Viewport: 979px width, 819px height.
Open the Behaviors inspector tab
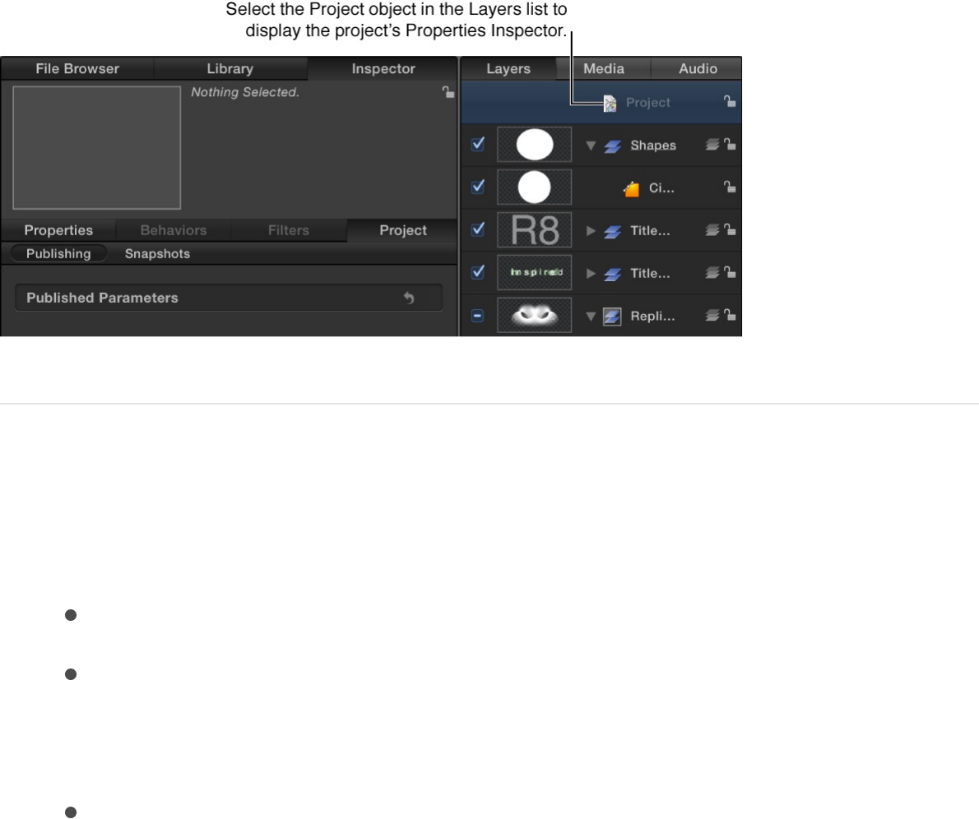pyautogui.click(x=174, y=230)
